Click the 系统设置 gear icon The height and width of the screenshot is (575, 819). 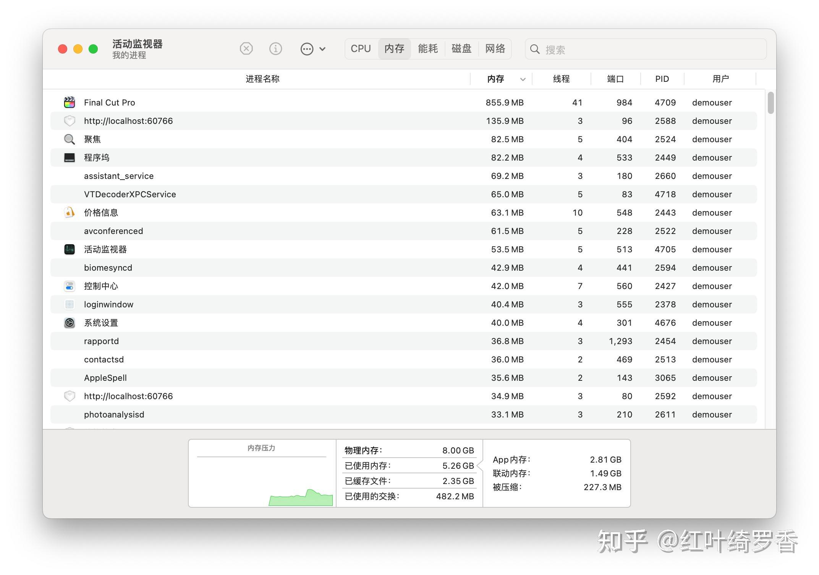[x=69, y=323]
